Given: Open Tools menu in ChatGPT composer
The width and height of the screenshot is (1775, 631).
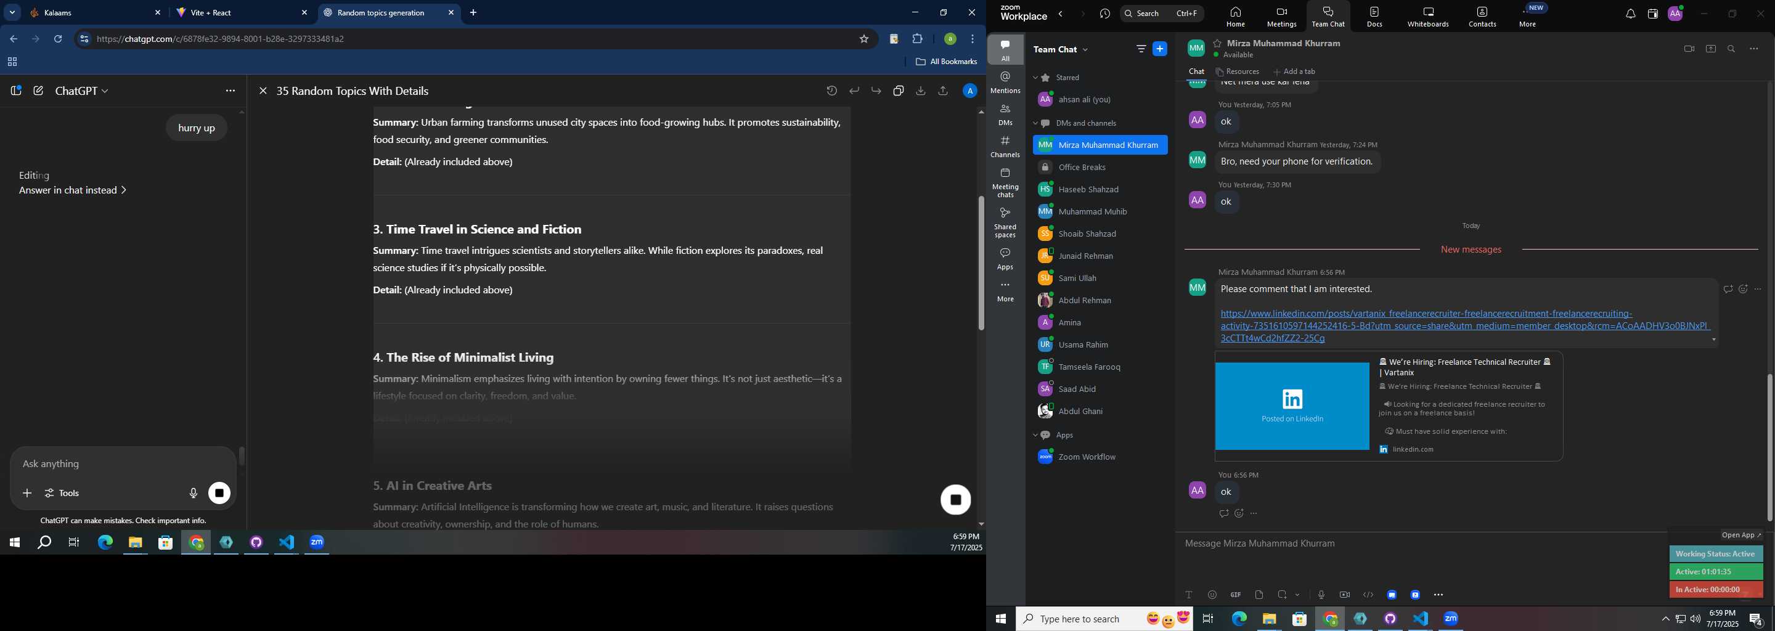Looking at the screenshot, I should coord(63,493).
